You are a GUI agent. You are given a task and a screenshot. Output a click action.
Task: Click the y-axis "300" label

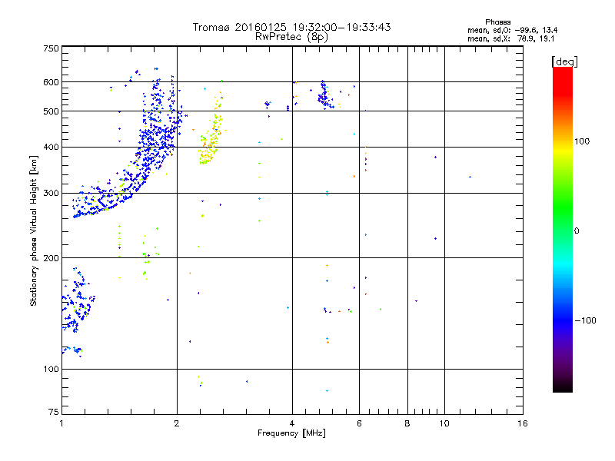click(x=51, y=193)
